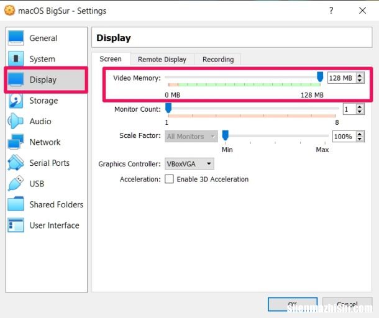The image size is (379, 318).
Task: Open Audio speaker icon
Action: pos(16,121)
